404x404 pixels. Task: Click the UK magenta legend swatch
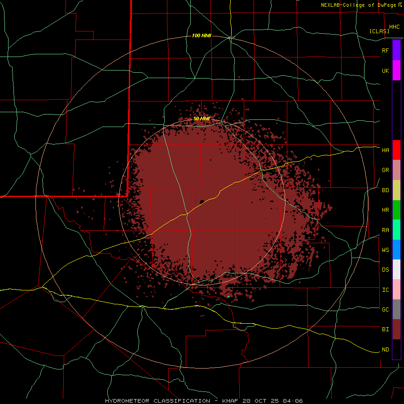(x=396, y=70)
